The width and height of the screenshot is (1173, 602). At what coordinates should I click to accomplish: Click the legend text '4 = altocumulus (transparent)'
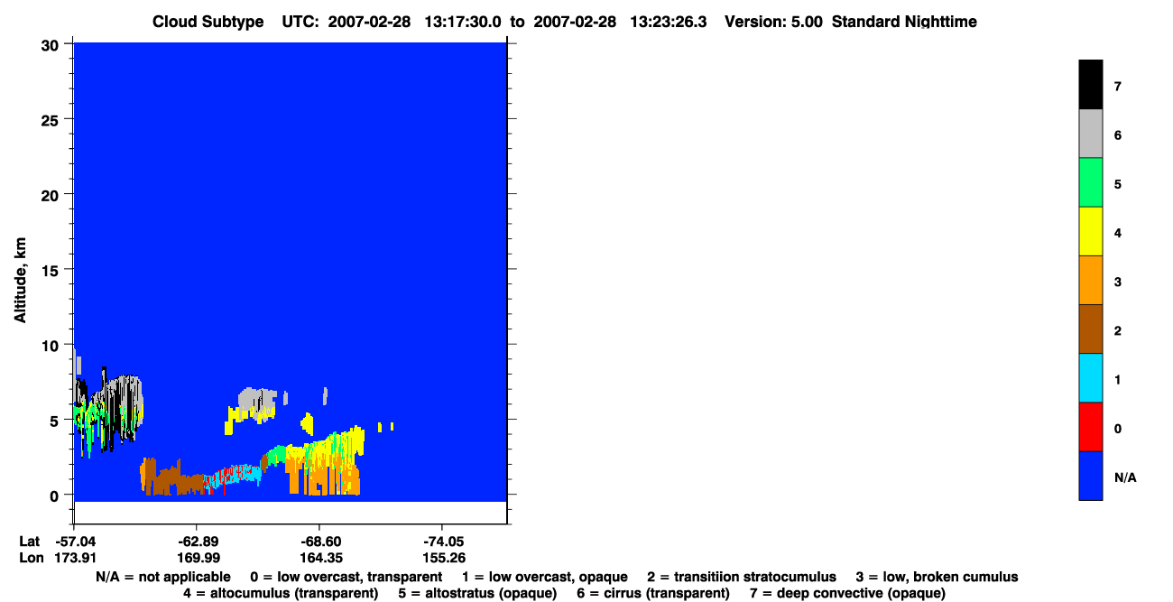[281, 593]
